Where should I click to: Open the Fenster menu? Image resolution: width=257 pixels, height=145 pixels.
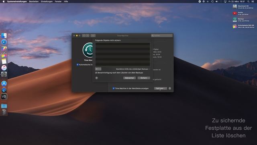click(x=58, y=2)
